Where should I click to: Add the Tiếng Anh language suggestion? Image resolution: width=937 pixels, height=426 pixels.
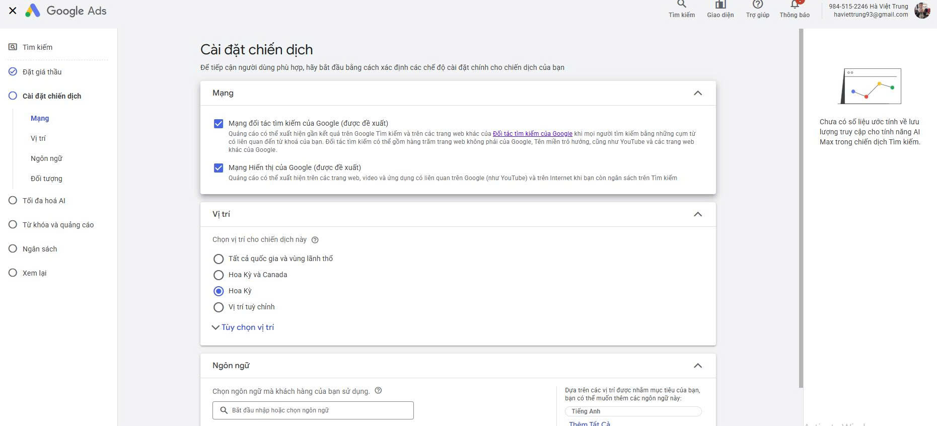point(633,411)
